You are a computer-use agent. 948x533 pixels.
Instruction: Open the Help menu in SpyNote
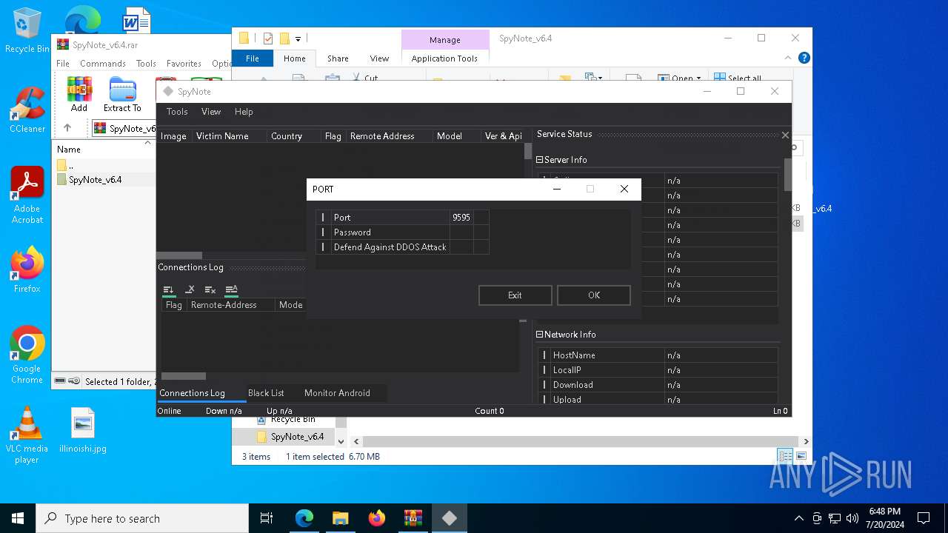pyautogui.click(x=244, y=112)
